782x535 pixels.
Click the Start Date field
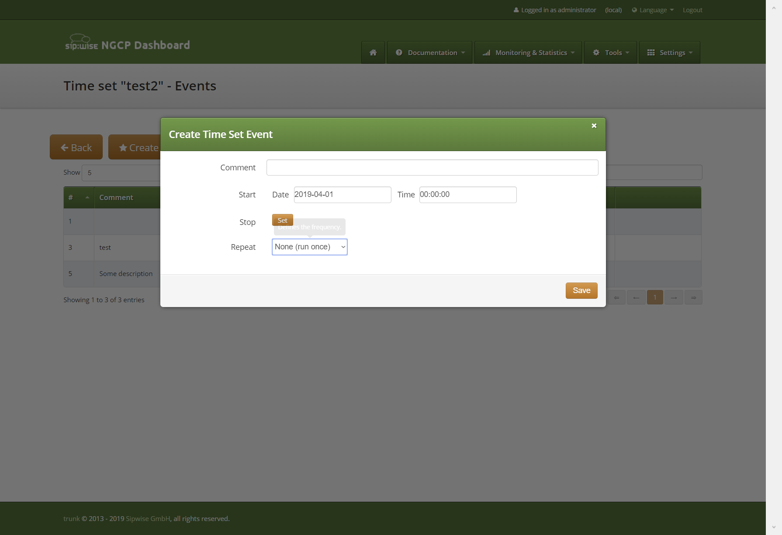342,195
